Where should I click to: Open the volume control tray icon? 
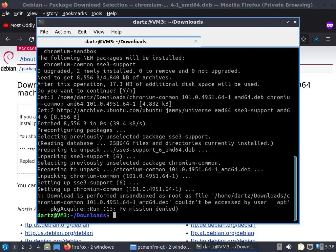click(289, 247)
